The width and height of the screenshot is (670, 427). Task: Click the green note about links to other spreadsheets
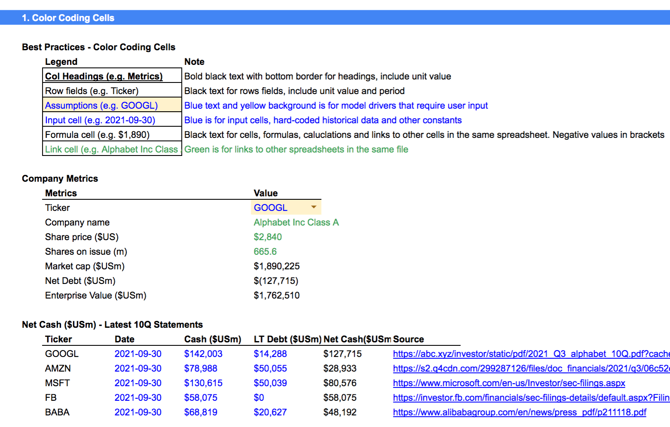pyautogui.click(x=296, y=149)
